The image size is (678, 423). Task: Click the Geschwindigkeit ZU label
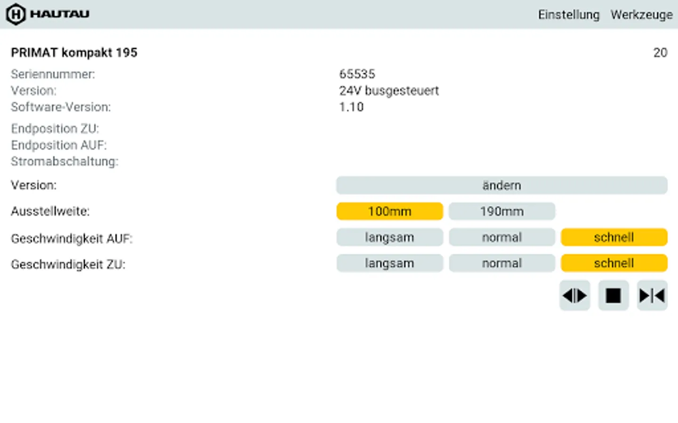click(68, 265)
